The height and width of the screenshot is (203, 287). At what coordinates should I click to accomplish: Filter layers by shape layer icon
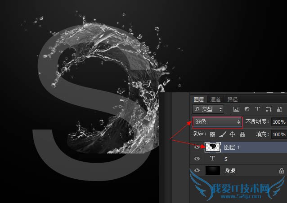coord(269,109)
